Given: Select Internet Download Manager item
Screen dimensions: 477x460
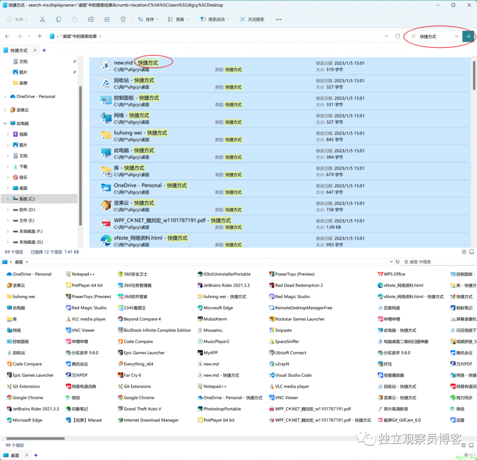Looking at the screenshot, I should 148,420.
